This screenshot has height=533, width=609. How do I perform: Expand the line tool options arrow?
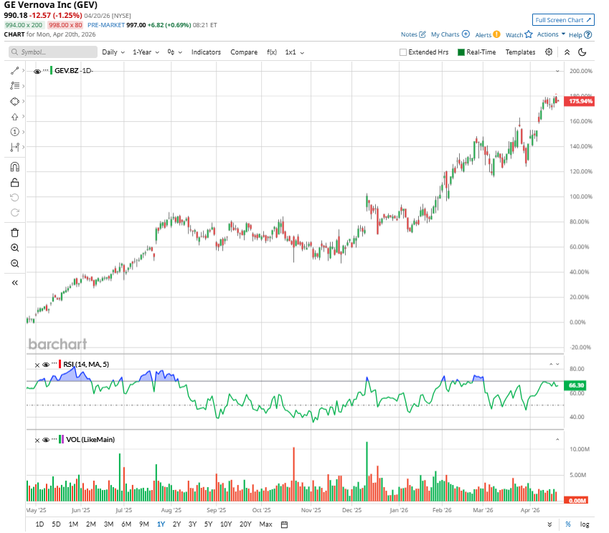click(23, 71)
